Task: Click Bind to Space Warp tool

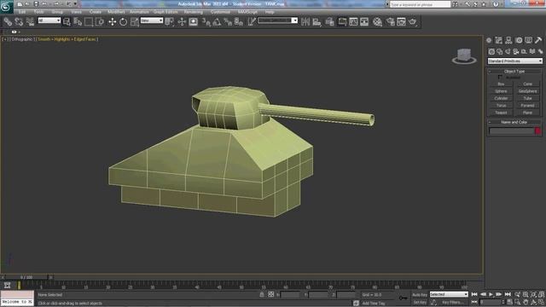Action: [31, 22]
